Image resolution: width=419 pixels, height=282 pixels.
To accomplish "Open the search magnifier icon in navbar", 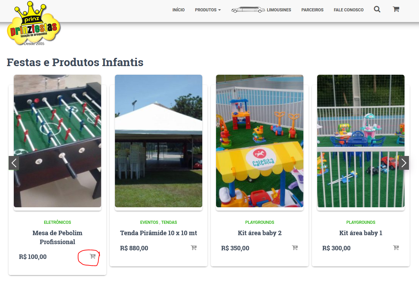I will click(377, 10).
